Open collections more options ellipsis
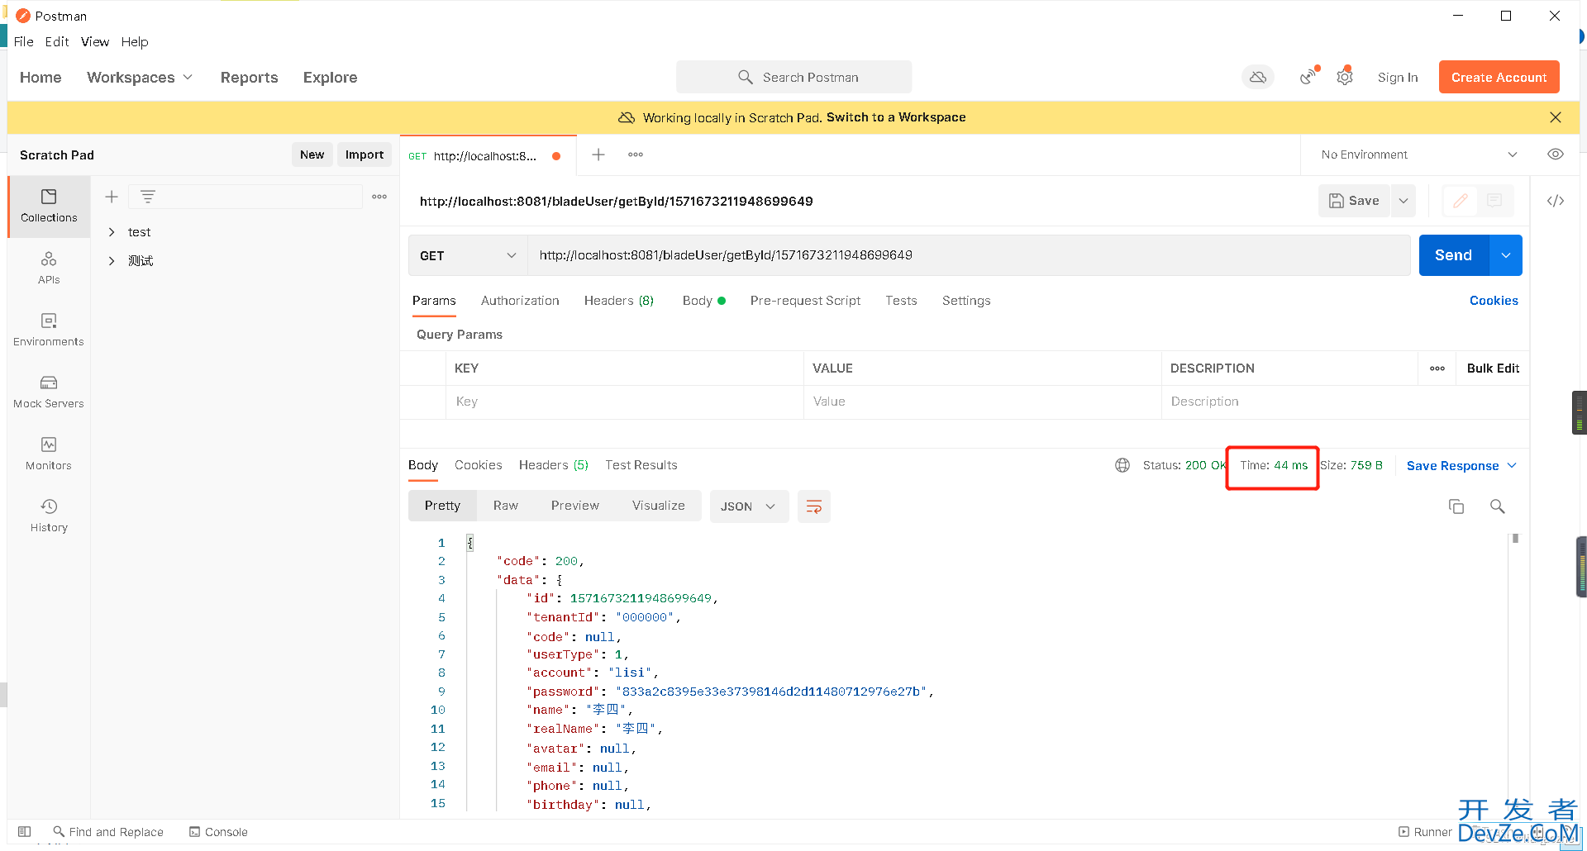1587x851 pixels. pyautogui.click(x=379, y=197)
